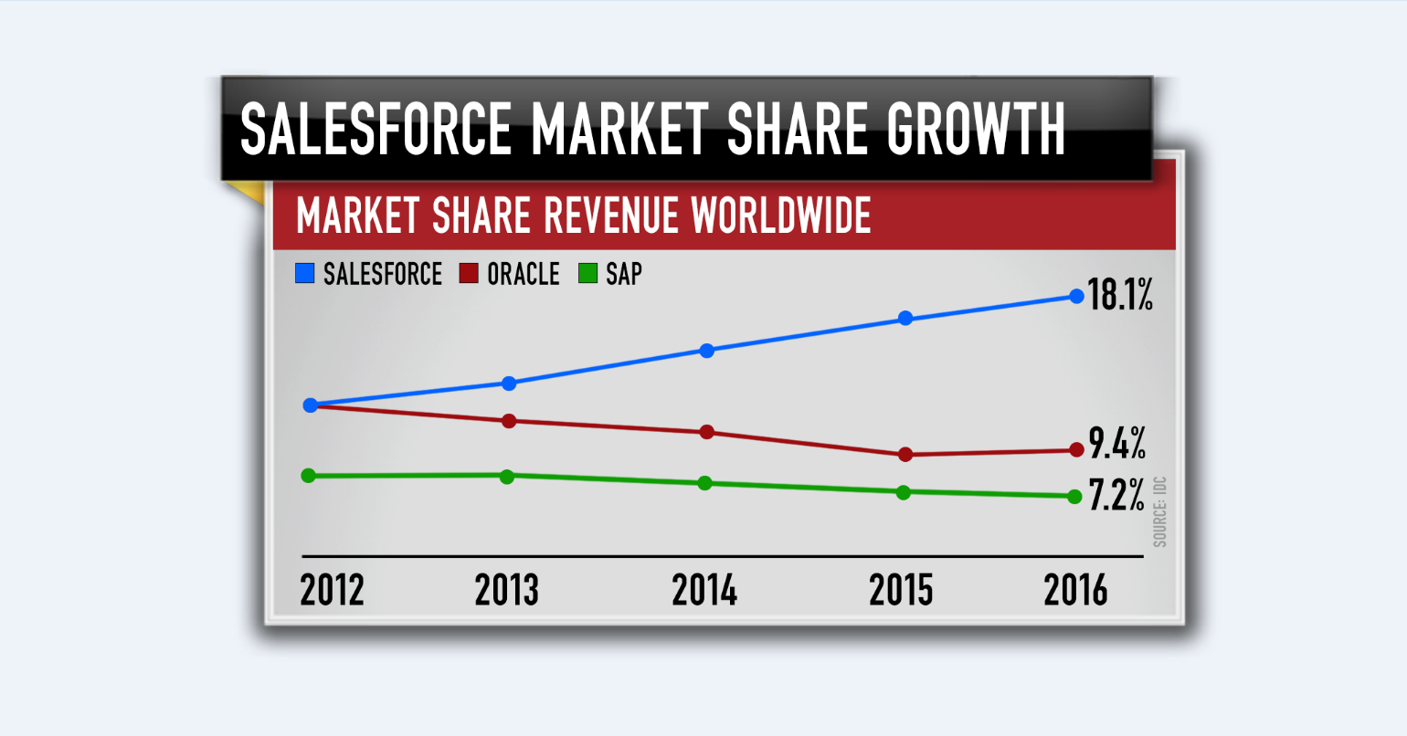Select the red Oracle data point for 2015
The width and height of the screenshot is (1407, 736).
point(905,455)
